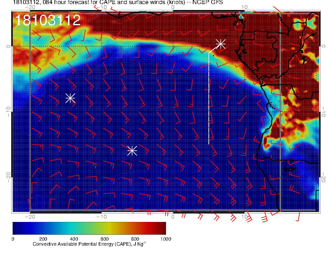Viewport: 329px width, 254px height.
Task: Click the '400' tick label under the colorbar
Action: click(74, 239)
